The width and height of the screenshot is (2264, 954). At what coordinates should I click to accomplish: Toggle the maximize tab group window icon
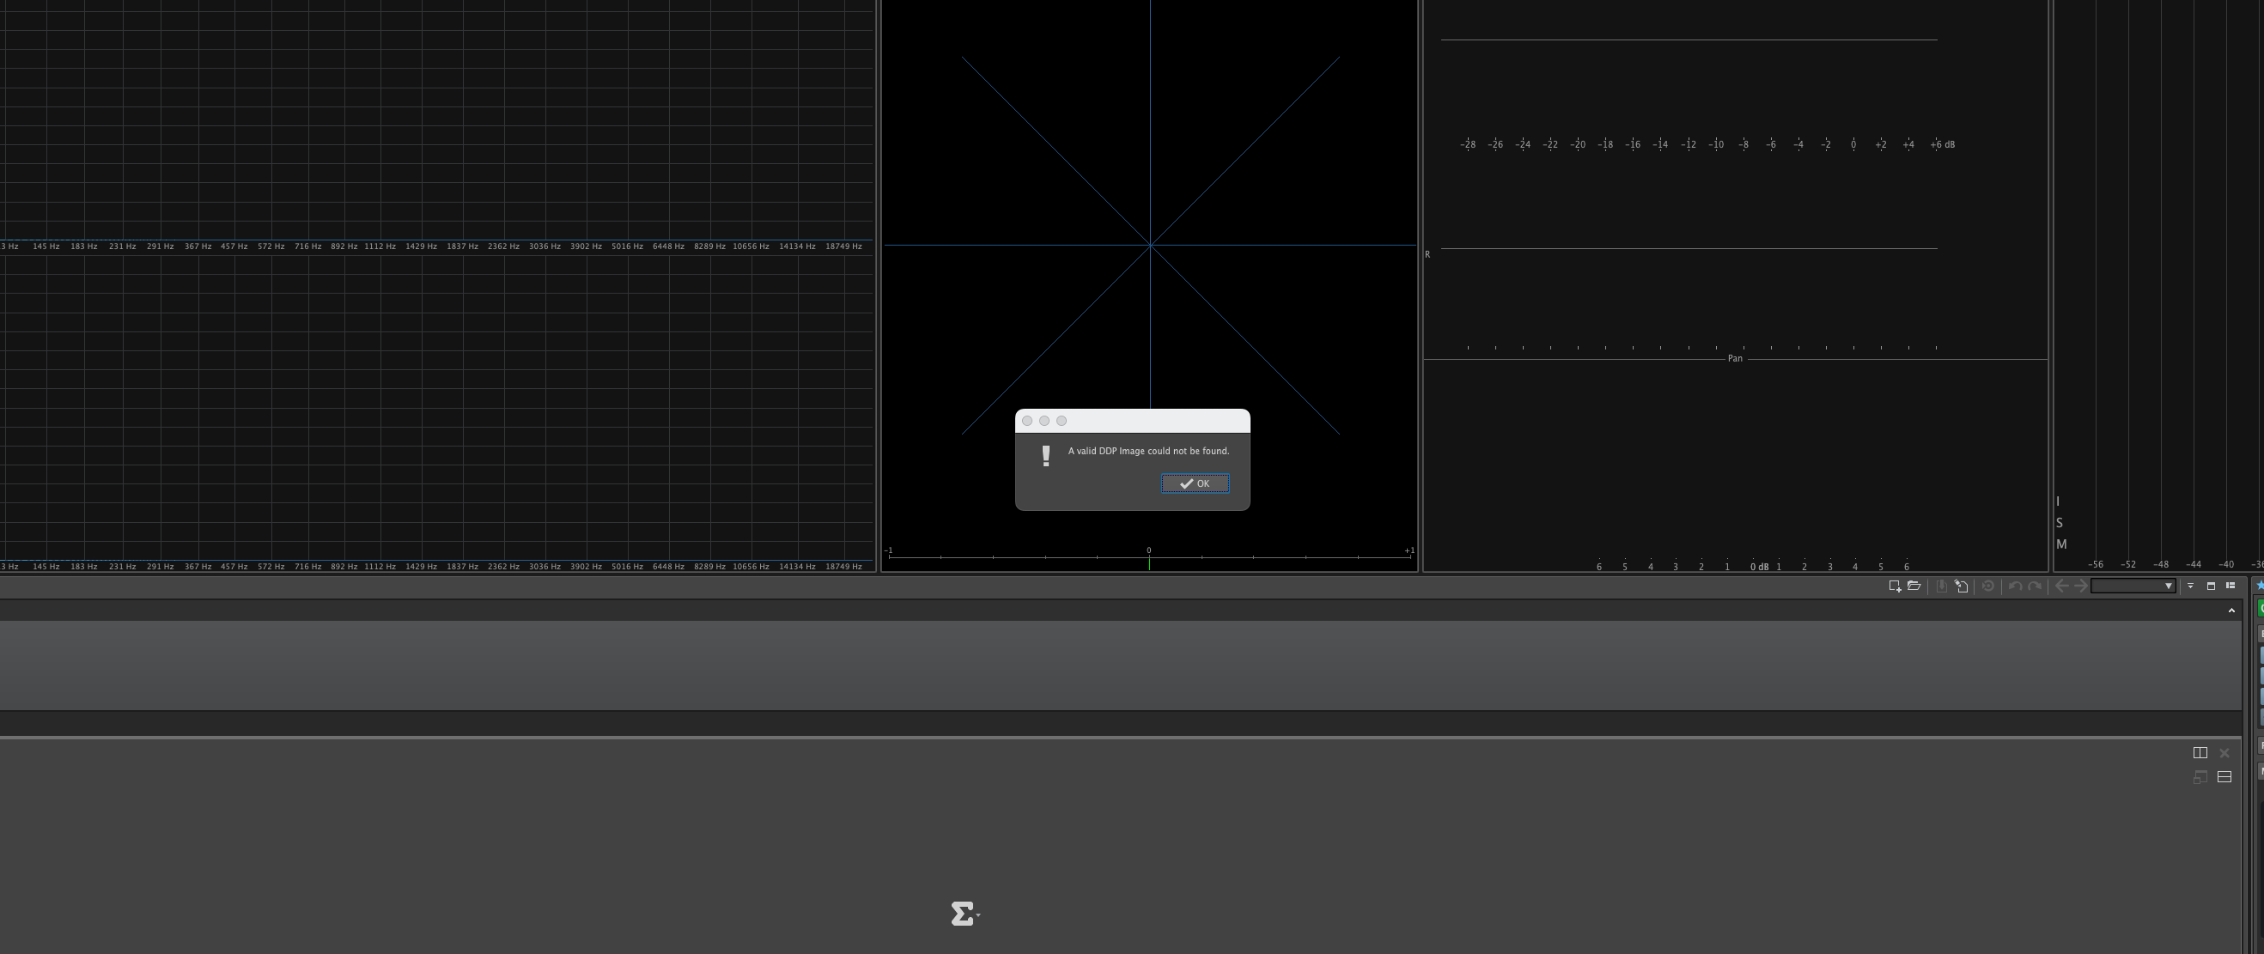2212,586
